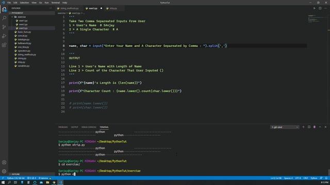
Task: Create a new terminal with the plus icon
Action: [303, 127]
